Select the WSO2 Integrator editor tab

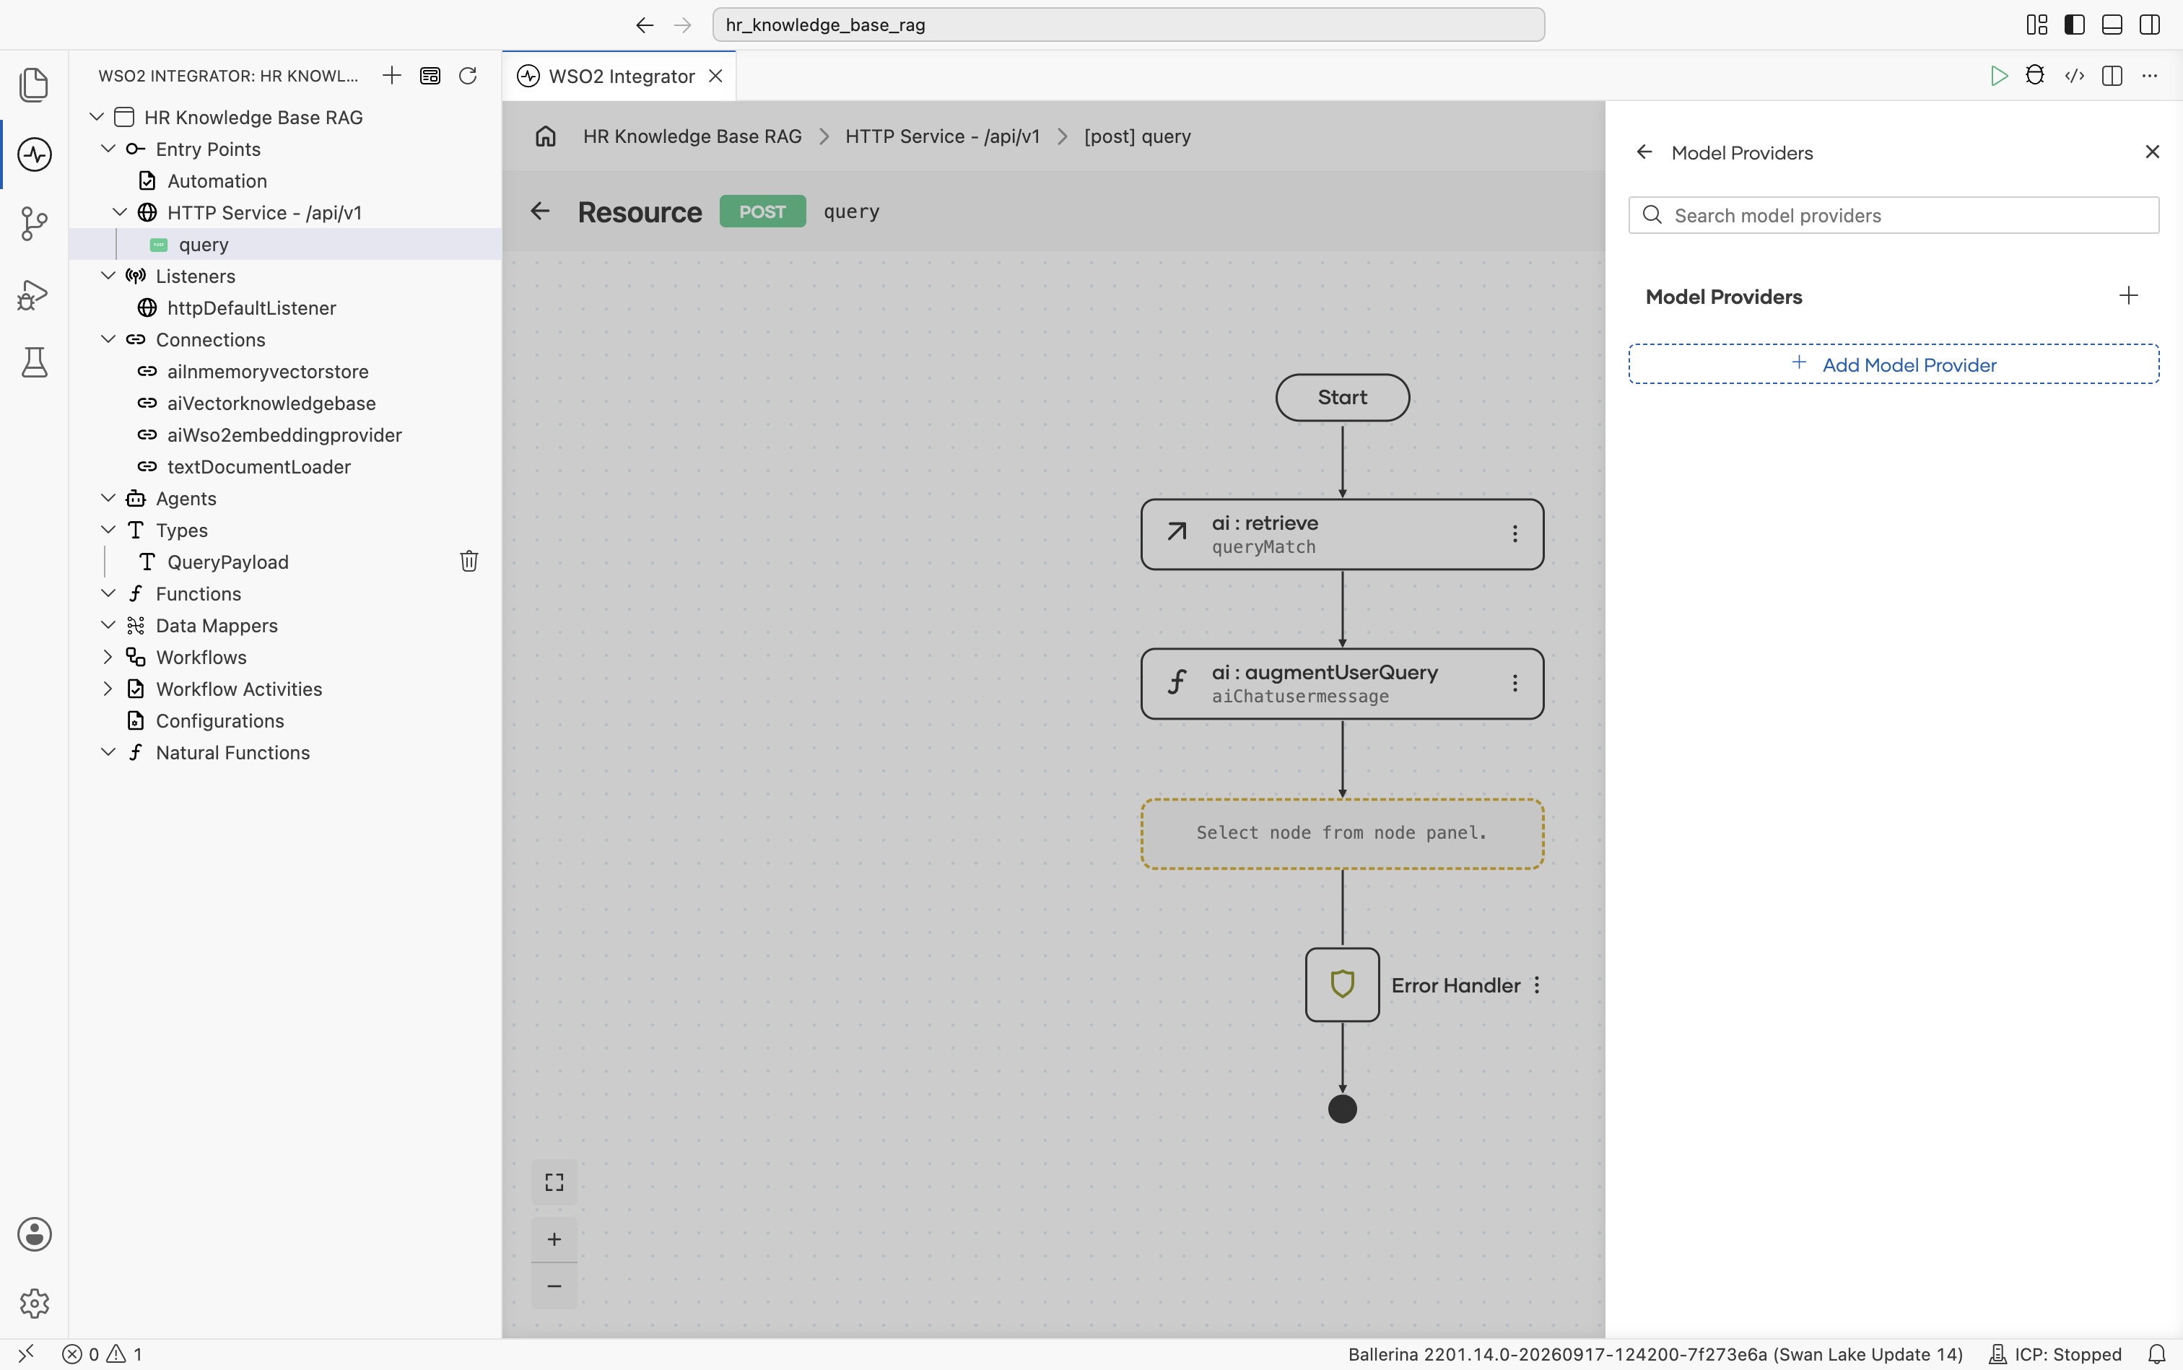click(620, 76)
